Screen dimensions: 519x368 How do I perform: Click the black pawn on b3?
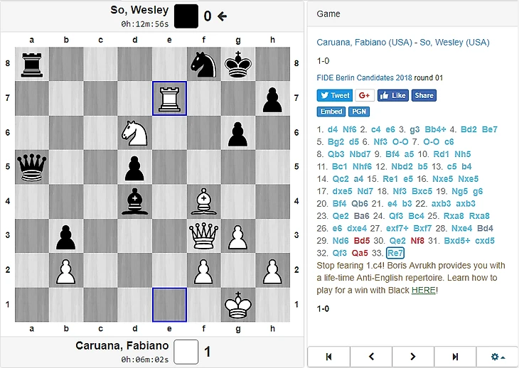tap(66, 236)
